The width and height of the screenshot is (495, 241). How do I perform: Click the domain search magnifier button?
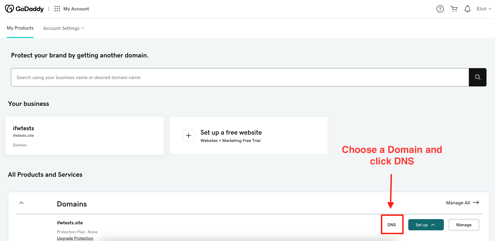tap(477, 77)
